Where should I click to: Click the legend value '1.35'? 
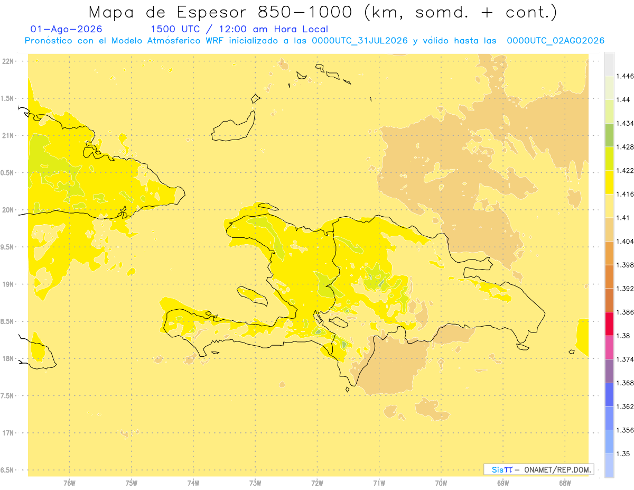[x=623, y=454]
